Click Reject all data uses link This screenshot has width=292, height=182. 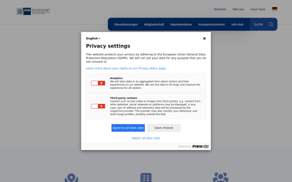pos(146,138)
